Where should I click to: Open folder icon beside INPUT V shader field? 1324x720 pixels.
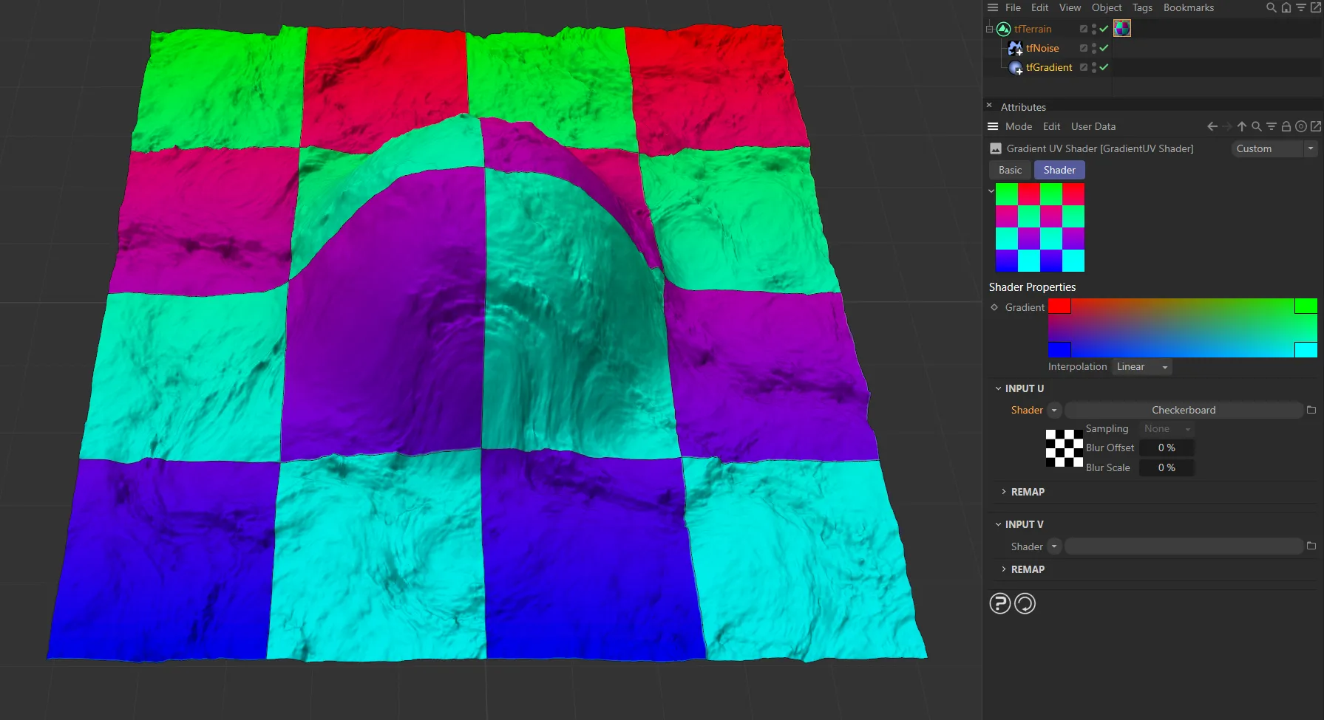[x=1311, y=546]
